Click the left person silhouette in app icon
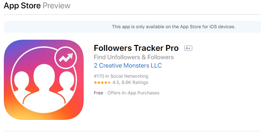The width and height of the screenshot is (261, 132). click(x=22, y=81)
